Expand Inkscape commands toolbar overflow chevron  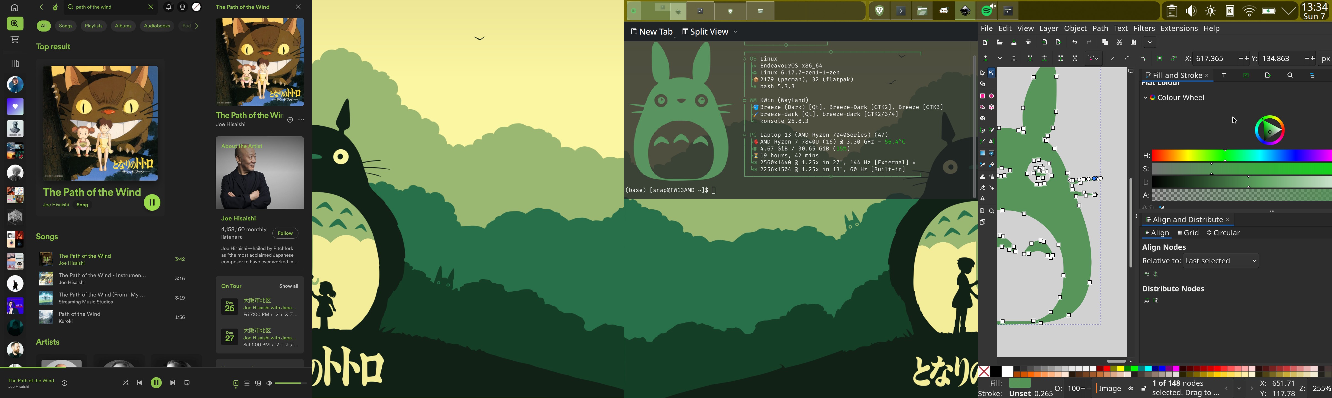pos(1150,42)
